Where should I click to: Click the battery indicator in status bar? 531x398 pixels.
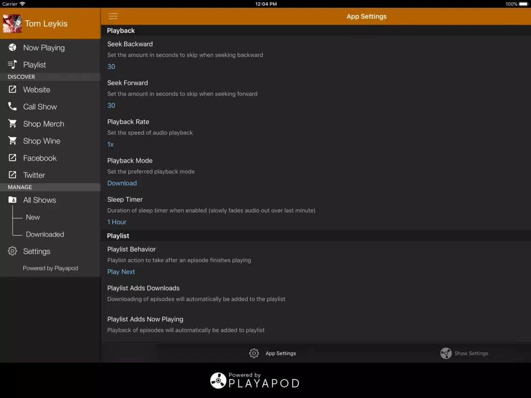point(524,4)
